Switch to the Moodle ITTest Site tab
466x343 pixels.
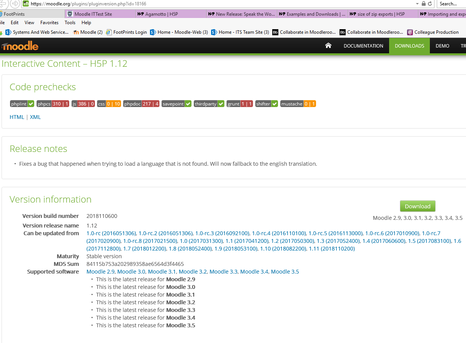click(99, 14)
